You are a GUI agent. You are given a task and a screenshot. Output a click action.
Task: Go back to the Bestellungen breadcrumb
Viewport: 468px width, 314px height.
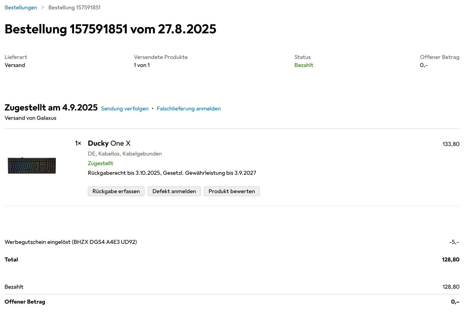coord(21,7)
